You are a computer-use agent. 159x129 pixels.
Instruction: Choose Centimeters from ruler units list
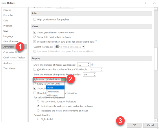click(56, 92)
